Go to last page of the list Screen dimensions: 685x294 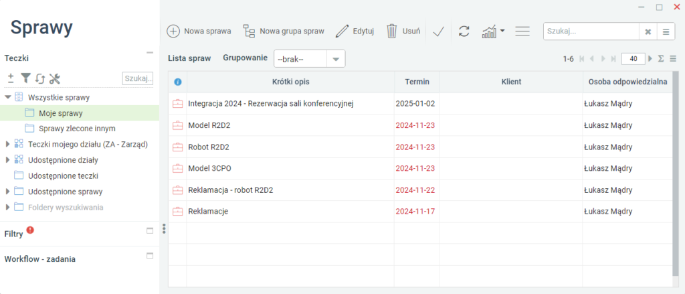tap(613, 59)
